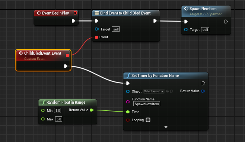Screen dimensions: 245x142
Task: Click Set Timer execution output pin
Action: [203, 83]
